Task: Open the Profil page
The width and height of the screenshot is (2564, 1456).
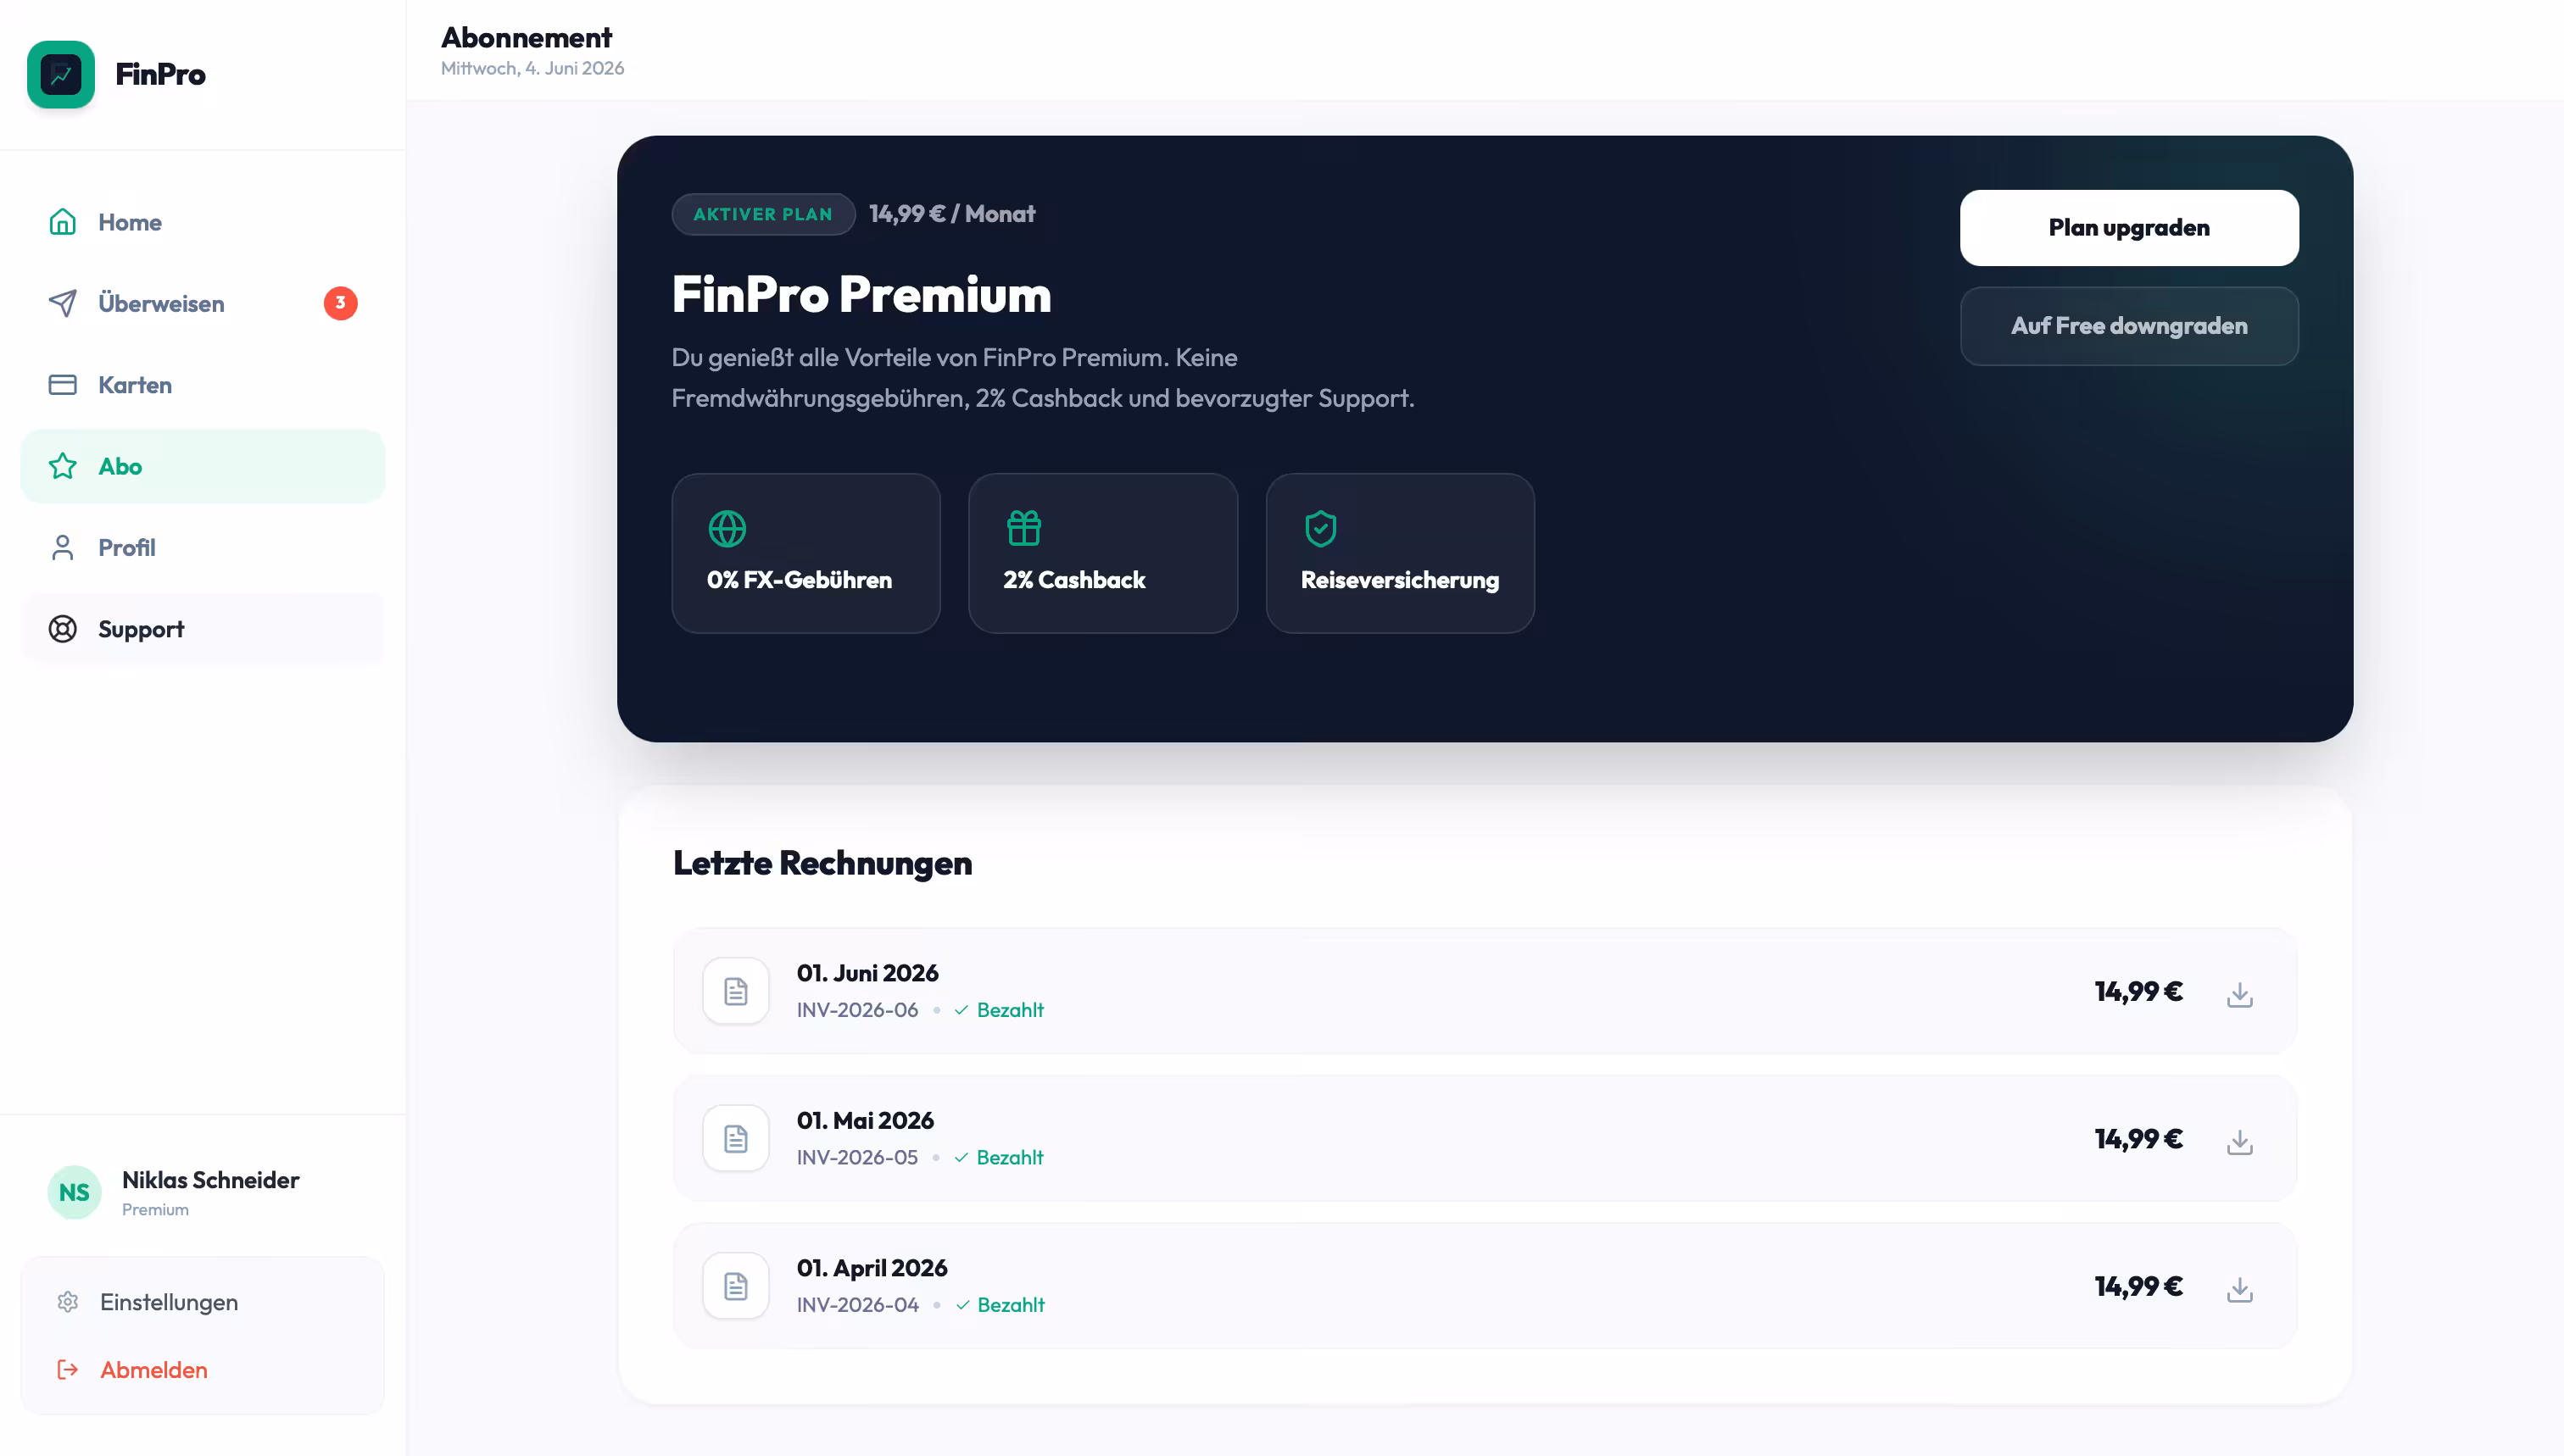Action: click(202, 548)
